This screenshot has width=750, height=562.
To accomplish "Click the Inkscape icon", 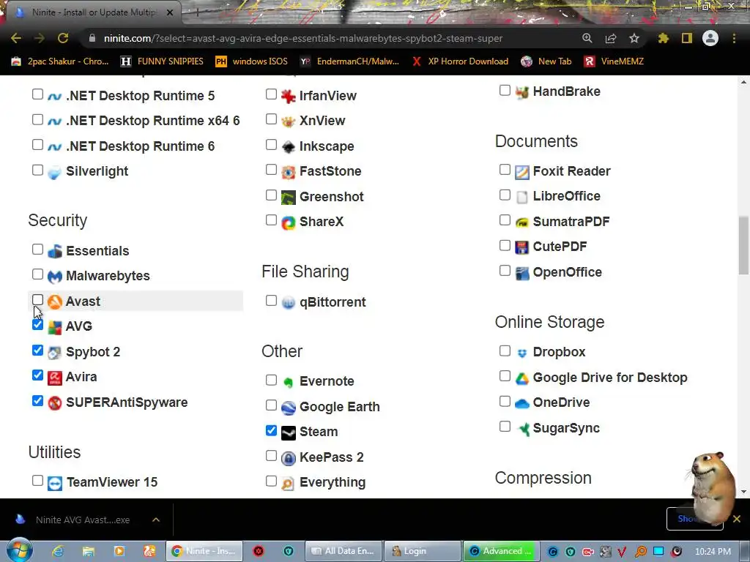I will (288, 146).
